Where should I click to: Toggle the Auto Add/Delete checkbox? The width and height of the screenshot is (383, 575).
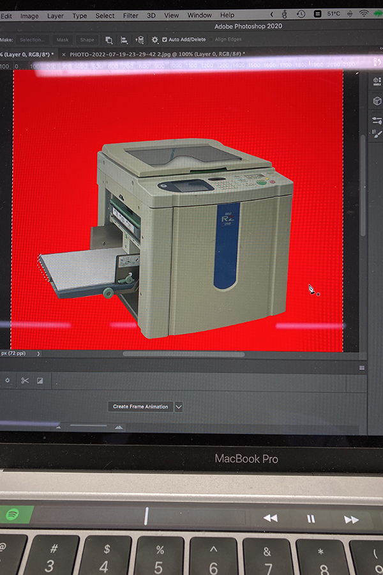[165, 40]
